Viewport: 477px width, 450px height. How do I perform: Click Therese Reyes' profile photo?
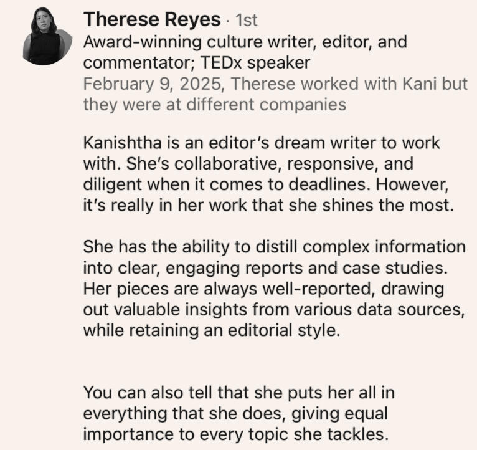tap(44, 38)
